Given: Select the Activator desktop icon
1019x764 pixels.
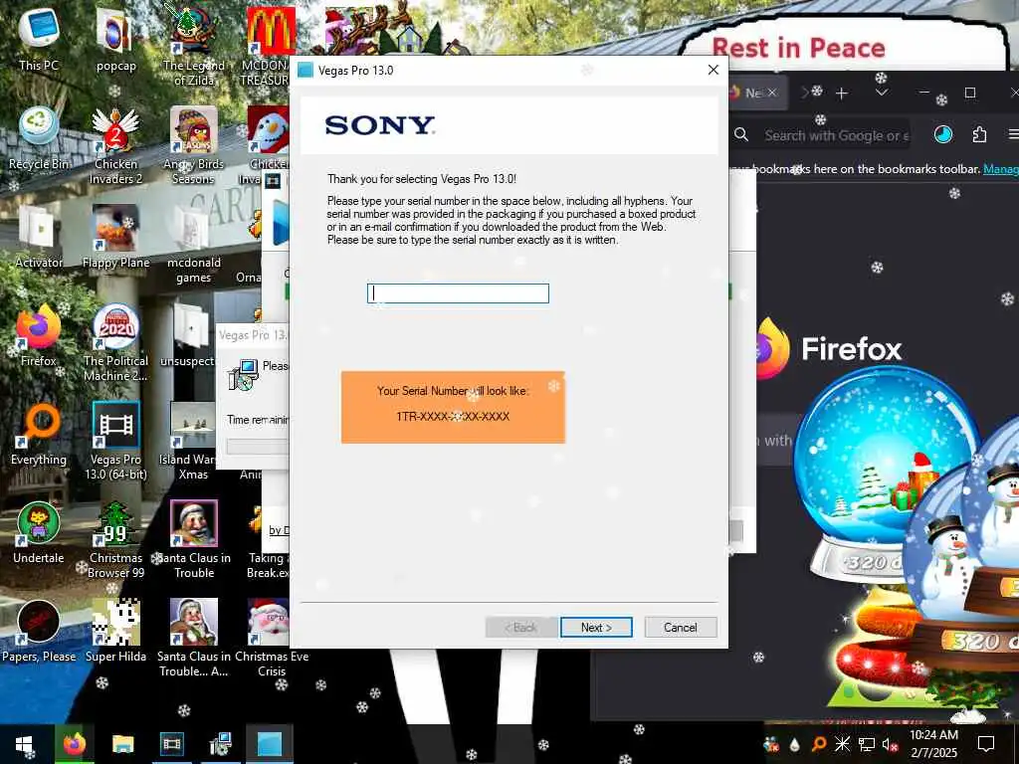Looking at the screenshot, I should [39, 237].
